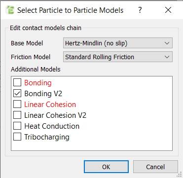Viewport: 183px width, 178px height.
Task: Open the Friction Model dropdown
Action: tap(118, 57)
